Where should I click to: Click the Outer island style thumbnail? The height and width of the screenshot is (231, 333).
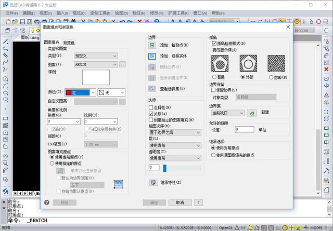click(248, 63)
